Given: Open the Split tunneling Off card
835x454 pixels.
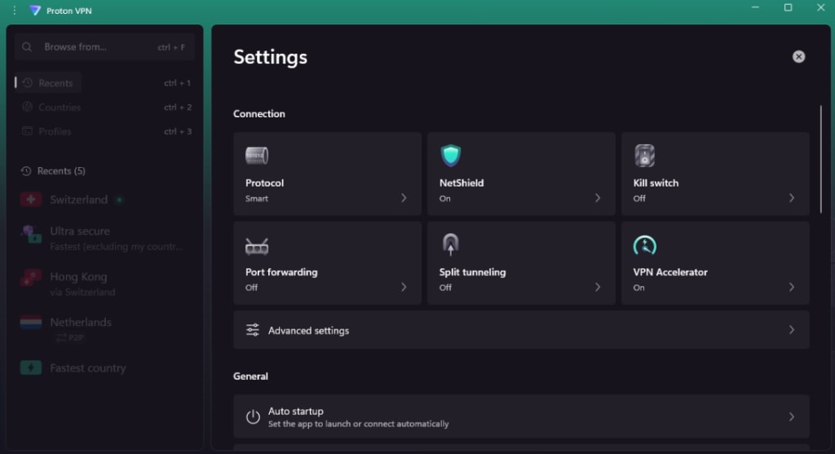Looking at the screenshot, I should (521, 263).
